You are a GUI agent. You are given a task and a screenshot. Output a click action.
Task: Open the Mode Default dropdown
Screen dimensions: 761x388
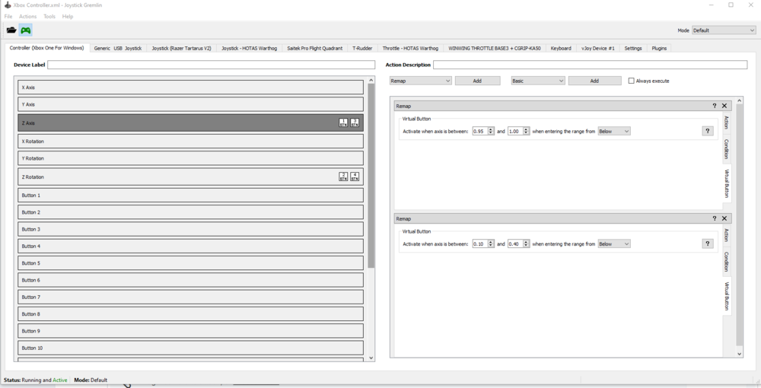point(723,30)
